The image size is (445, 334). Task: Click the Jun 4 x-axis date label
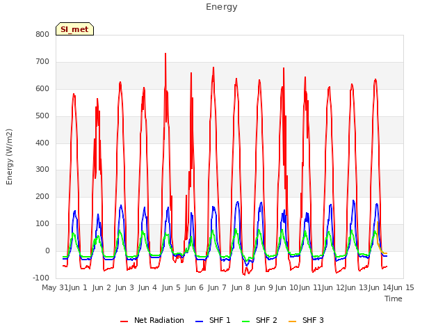coord(147,287)
